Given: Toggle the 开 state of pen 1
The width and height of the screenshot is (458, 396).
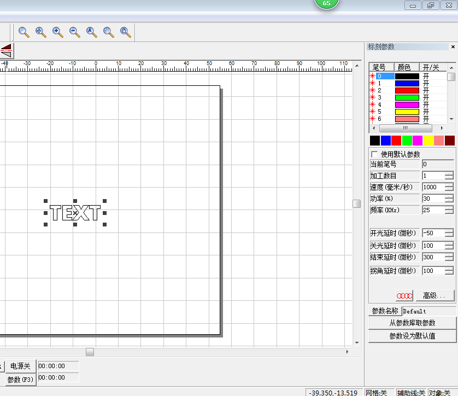Looking at the screenshot, I should click(x=426, y=83).
